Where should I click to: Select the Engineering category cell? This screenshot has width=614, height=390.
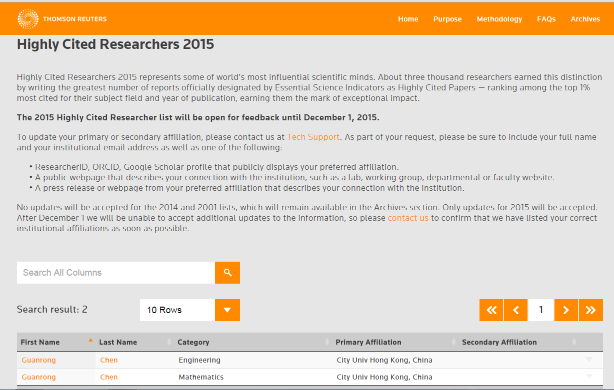click(199, 360)
